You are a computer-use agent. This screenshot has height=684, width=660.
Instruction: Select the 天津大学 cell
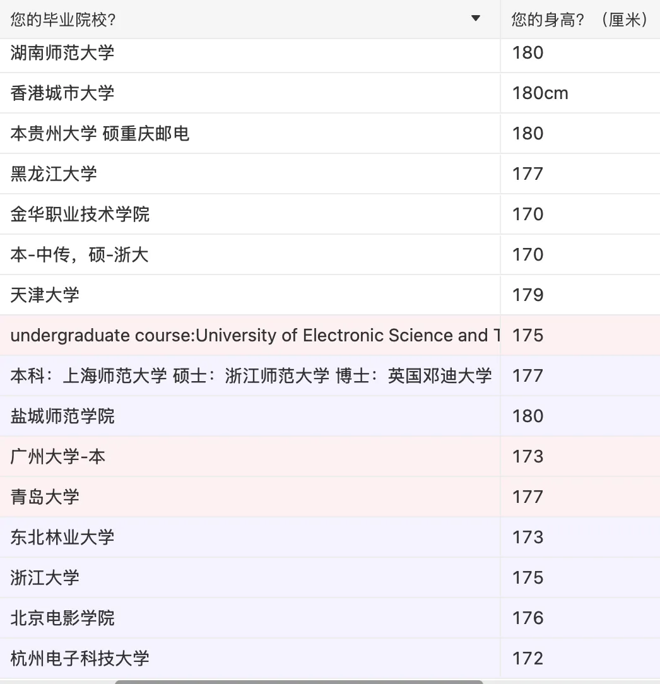coord(45,295)
